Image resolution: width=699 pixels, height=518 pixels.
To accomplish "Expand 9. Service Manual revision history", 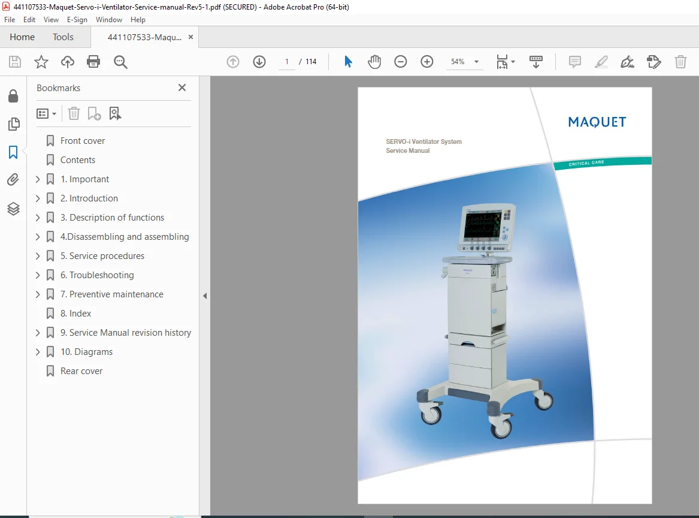I will 38,333.
